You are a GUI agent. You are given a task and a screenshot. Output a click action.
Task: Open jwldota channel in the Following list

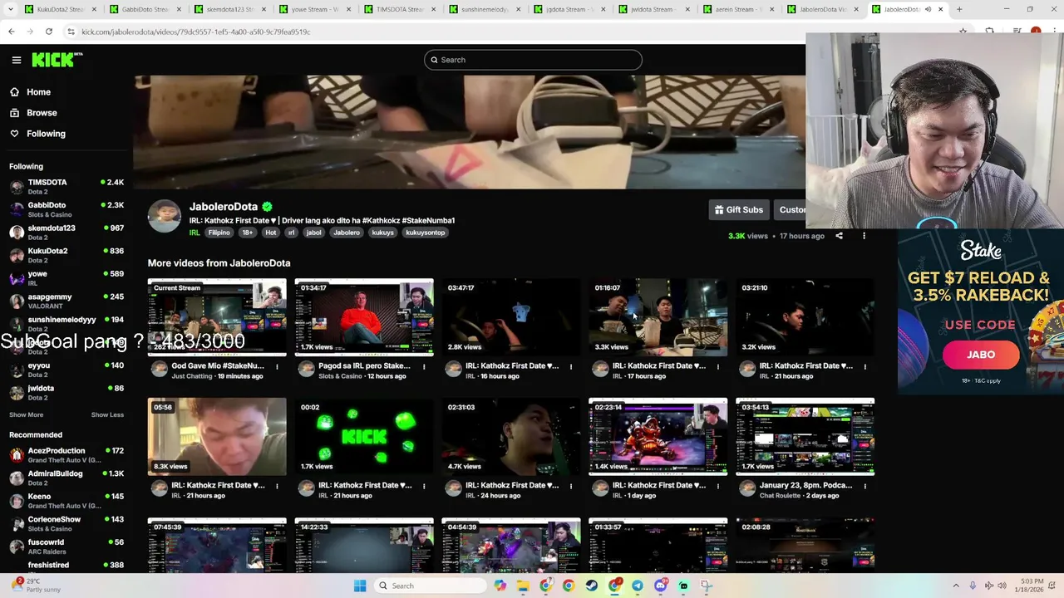click(66, 392)
